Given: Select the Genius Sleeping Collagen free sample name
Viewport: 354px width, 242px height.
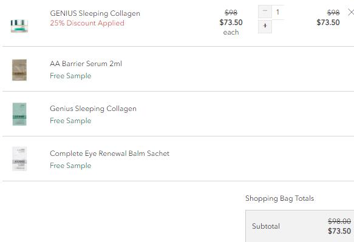Looking at the screenshot, I should [94, 109].
